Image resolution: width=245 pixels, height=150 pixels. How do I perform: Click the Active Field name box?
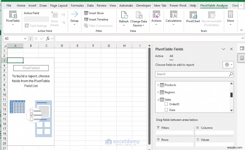36,19
